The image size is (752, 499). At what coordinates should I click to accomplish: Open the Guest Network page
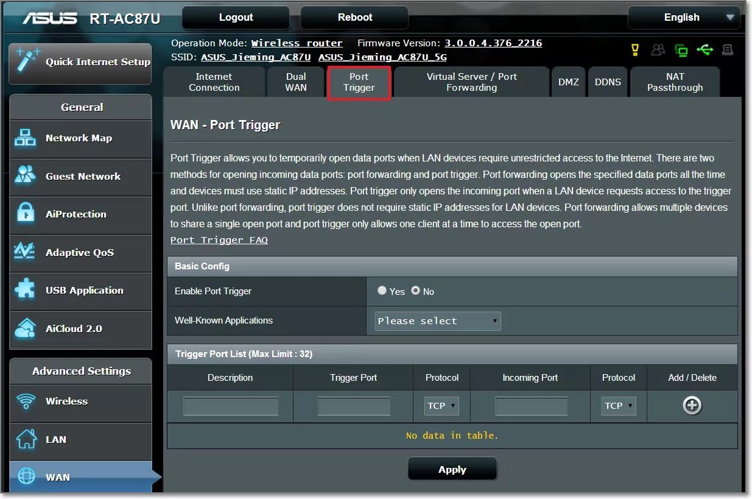point(80,177)
